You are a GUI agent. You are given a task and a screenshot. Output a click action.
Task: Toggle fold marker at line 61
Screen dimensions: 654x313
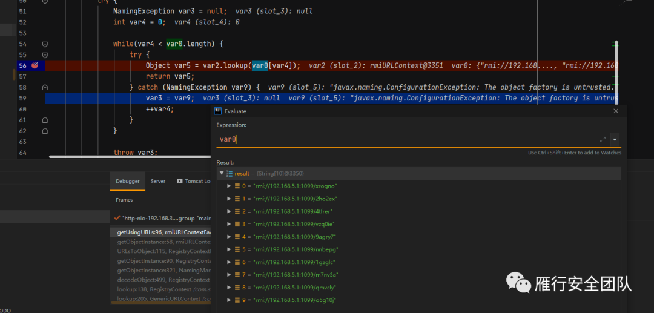(45, 120)
